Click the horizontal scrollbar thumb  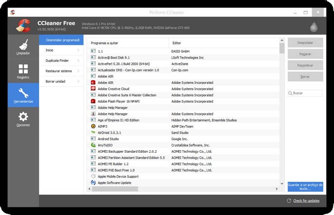115,189
